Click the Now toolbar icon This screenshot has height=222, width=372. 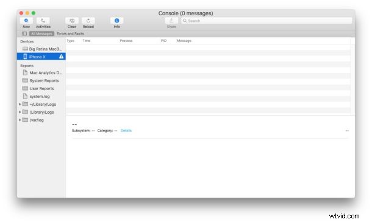point(26,21)
